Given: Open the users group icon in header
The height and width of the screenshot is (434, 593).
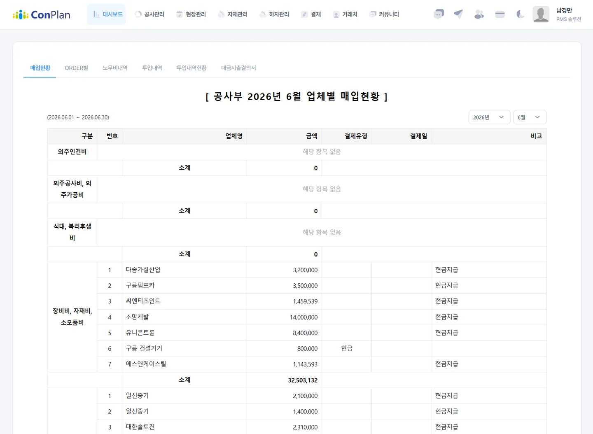Looking at the screenshot, I should click(x=479, y=14).
